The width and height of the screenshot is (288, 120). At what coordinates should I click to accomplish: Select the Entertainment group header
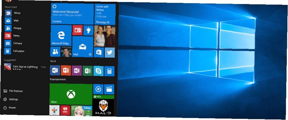58,79
